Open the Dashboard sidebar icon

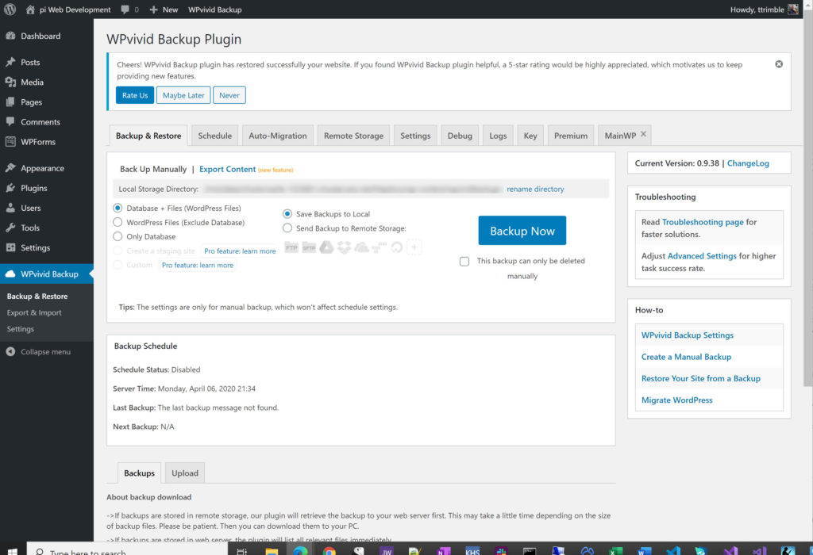pyautogui.click(x=10, y=36)
